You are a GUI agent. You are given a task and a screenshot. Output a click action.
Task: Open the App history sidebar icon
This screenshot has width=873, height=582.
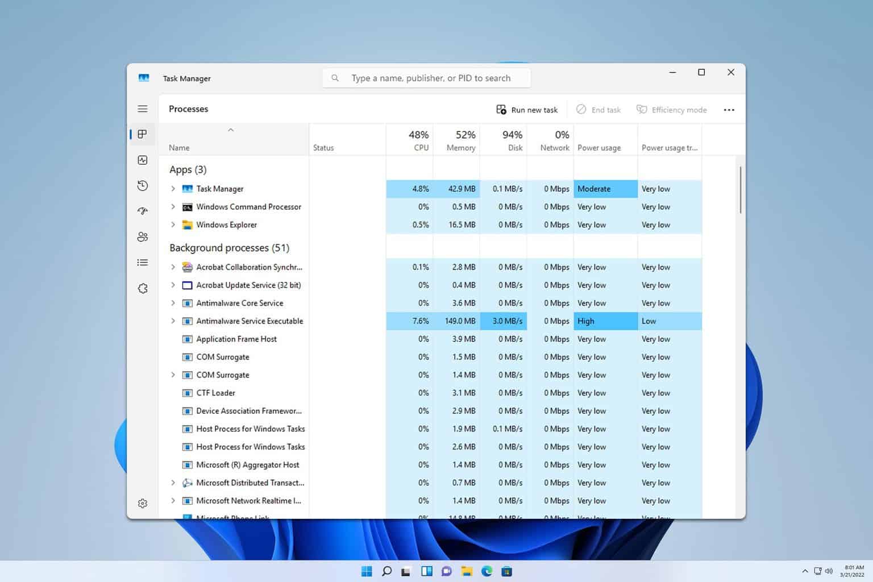143,186
